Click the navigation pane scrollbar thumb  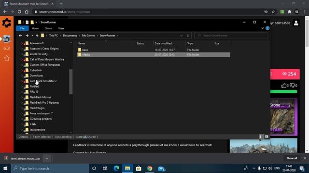(71, 81)
